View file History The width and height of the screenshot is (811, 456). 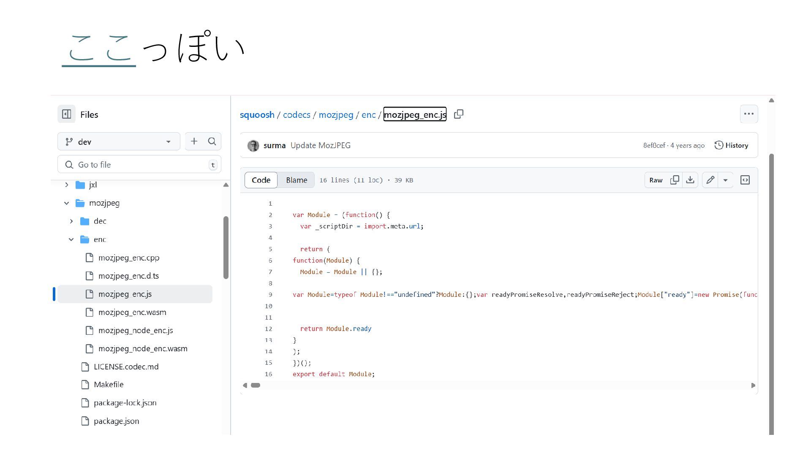(x=731, y=145)
